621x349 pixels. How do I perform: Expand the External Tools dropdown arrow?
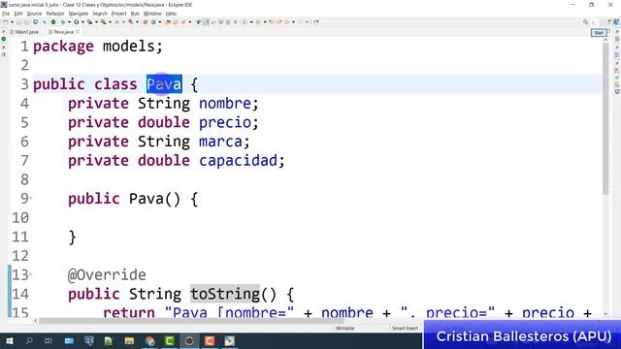[x=110, y=22]
